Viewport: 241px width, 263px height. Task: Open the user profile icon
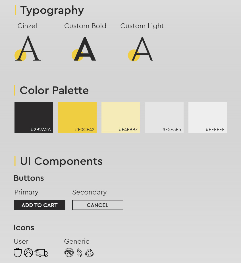pos(28,253)
